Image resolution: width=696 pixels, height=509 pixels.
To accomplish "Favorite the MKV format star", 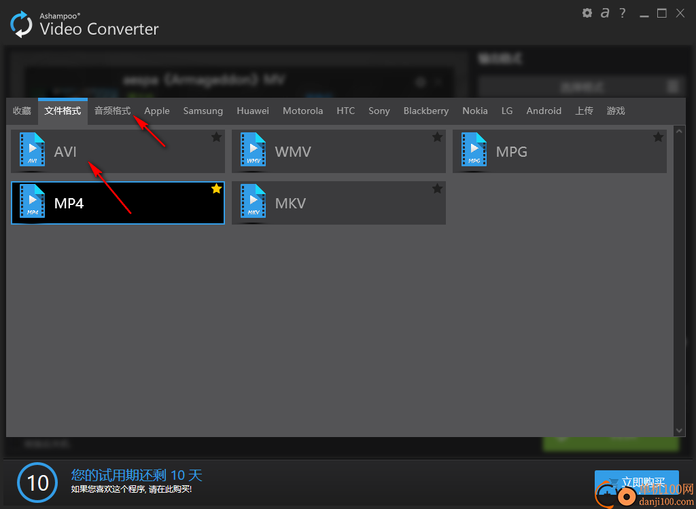I will pyautogui.click(x=437, y=189).
